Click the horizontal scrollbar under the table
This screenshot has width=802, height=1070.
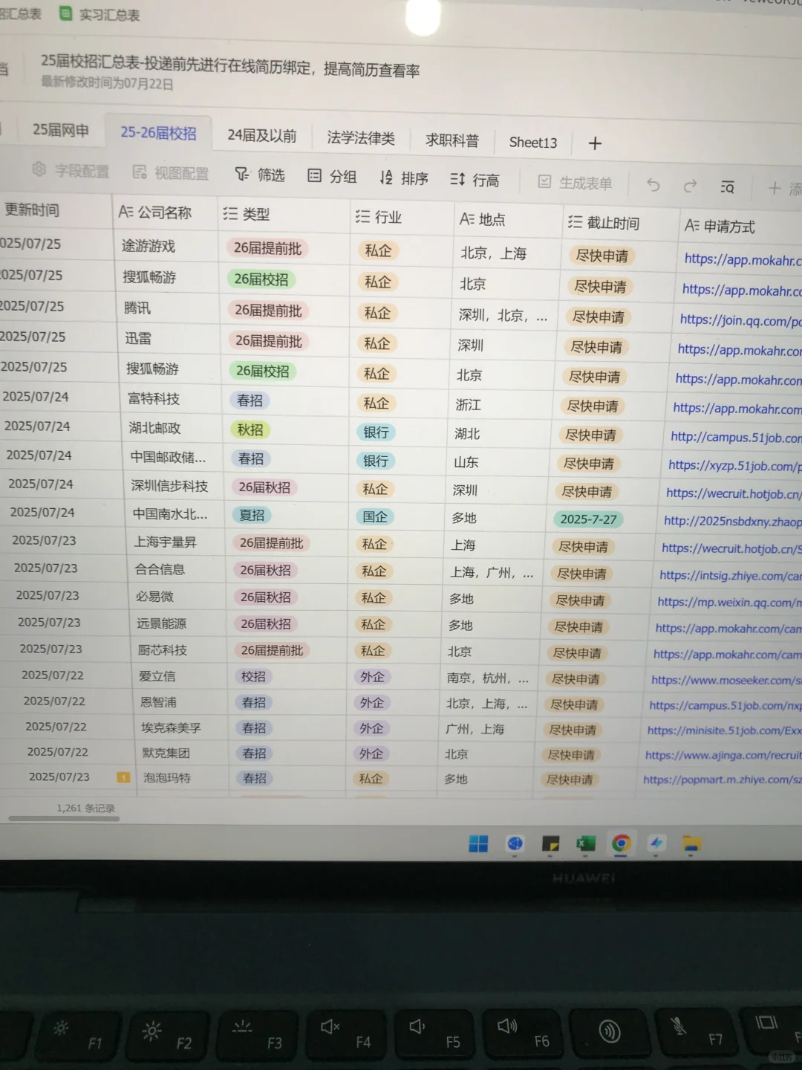(64, 819)
